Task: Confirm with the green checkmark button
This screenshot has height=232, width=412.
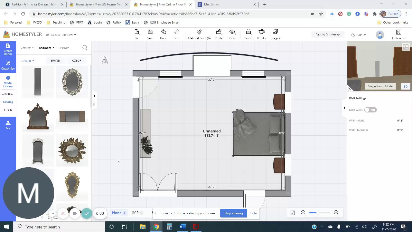Action: pyautogui.click(x=87, y=213)
